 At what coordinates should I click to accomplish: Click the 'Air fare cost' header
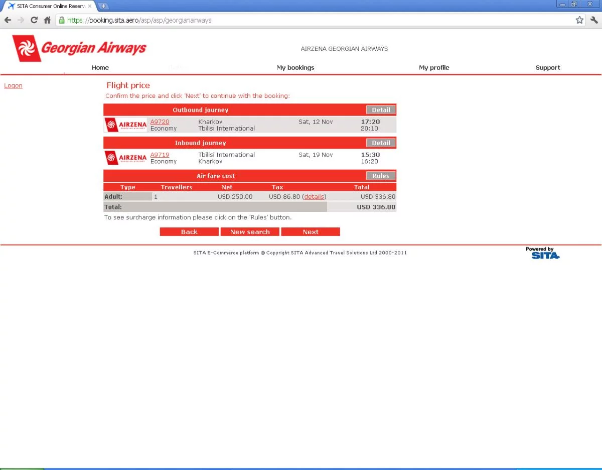point(216,176)
